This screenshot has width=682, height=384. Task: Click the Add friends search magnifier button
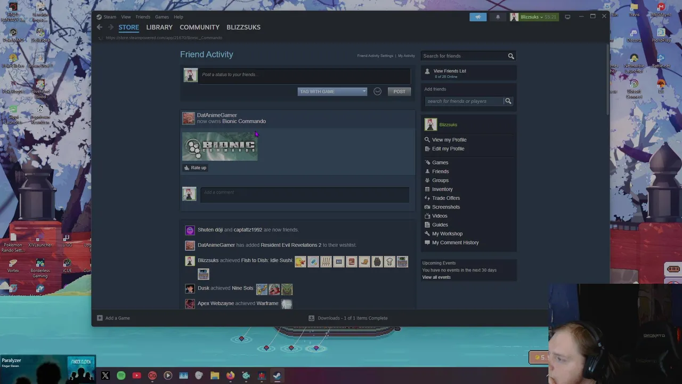pyautogui.click(x=508, y=101)
